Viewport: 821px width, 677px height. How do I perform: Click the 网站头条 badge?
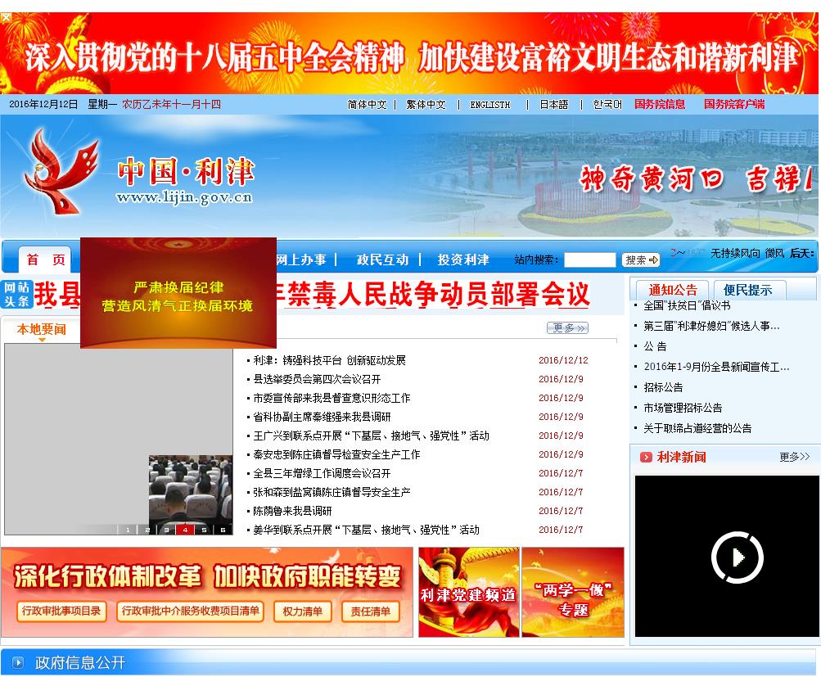[16, 294]
